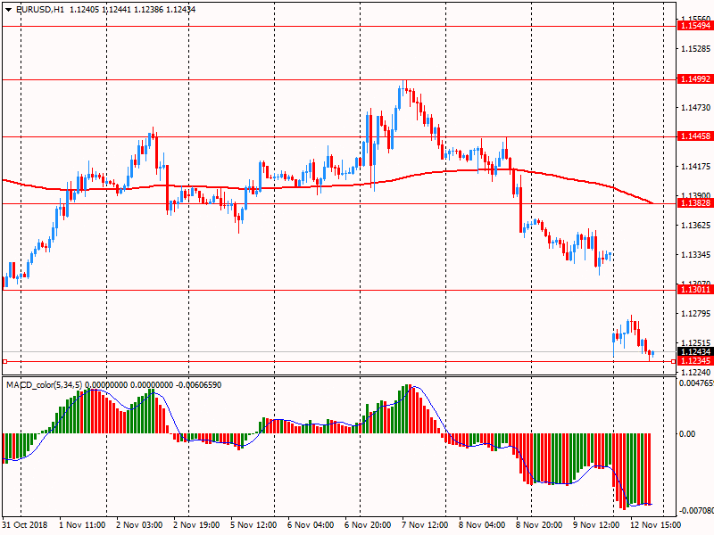The width and height of the screenshot is (714, 535).
Task: Click the 31 Oct 2018 time label
Action: [24, 525]
